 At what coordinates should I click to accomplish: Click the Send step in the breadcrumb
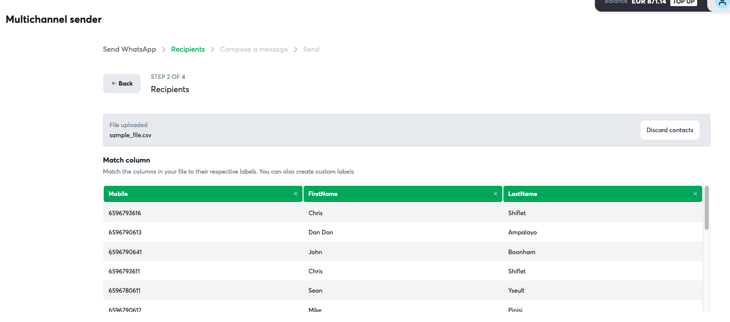tap(311, 49)
